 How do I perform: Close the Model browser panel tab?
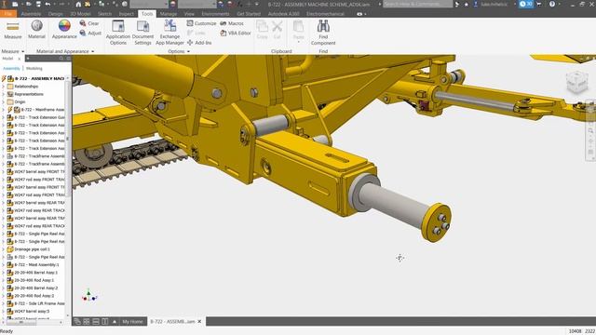tap(19, 59)
